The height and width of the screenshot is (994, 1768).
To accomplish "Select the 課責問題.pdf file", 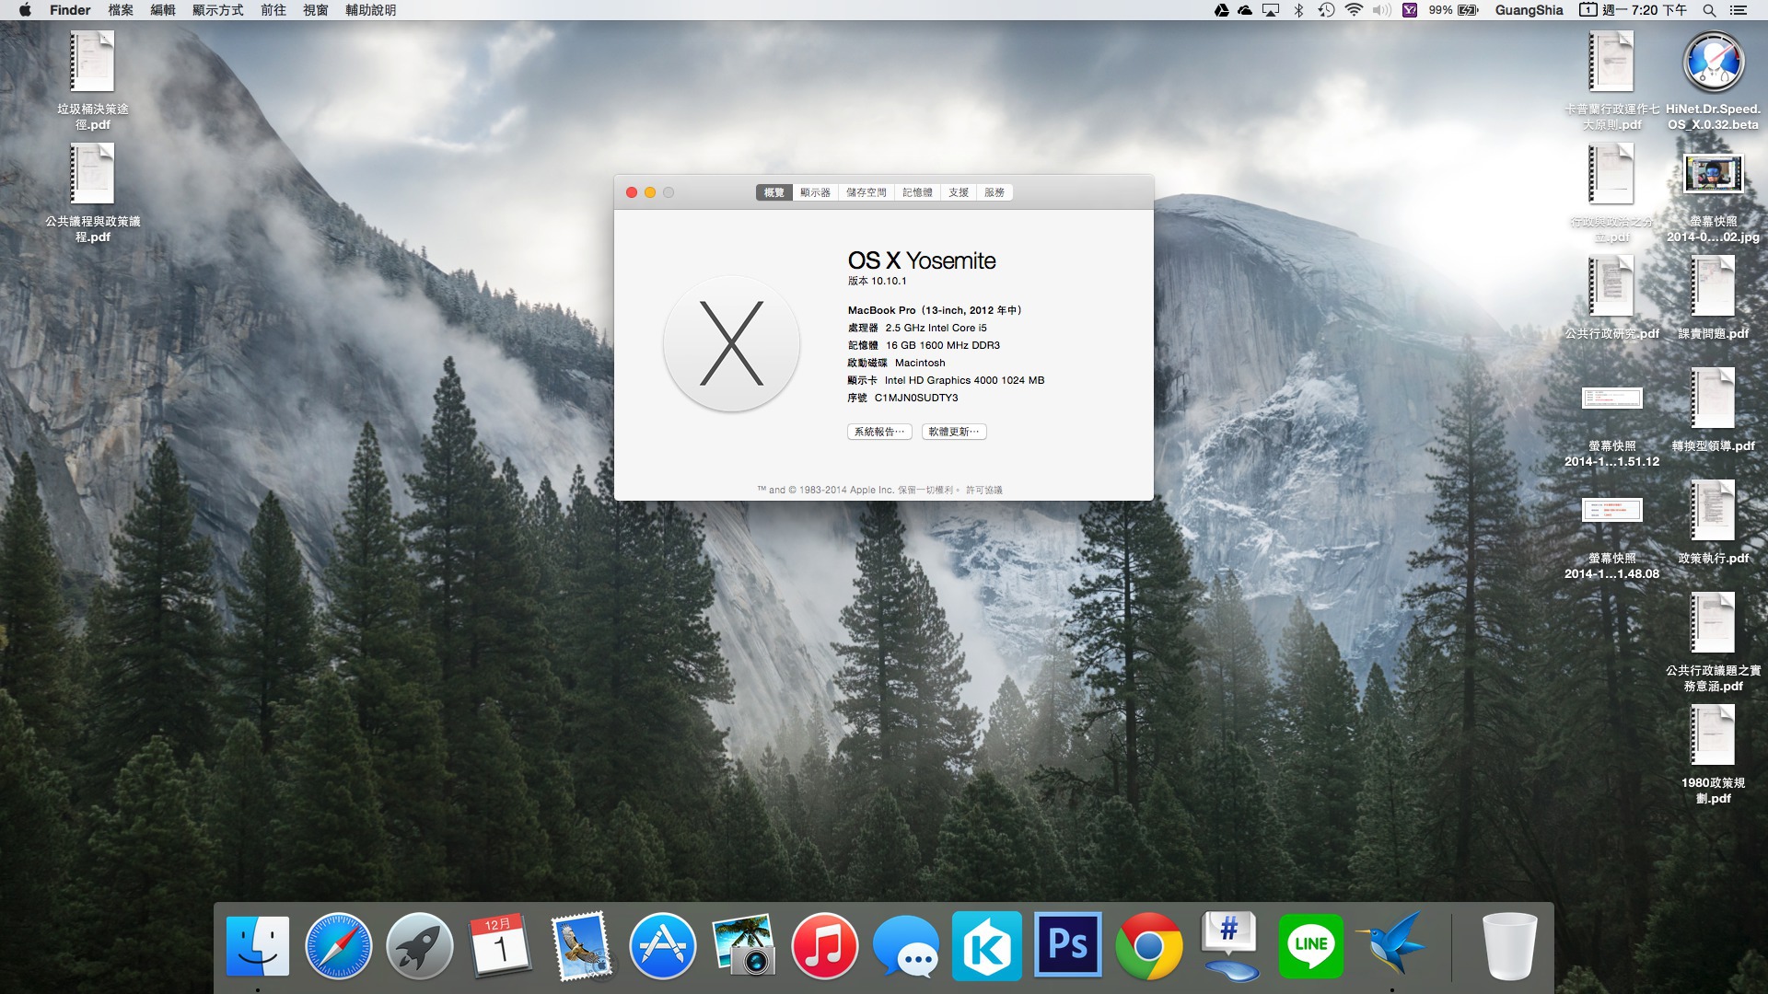I will 1713,298.
